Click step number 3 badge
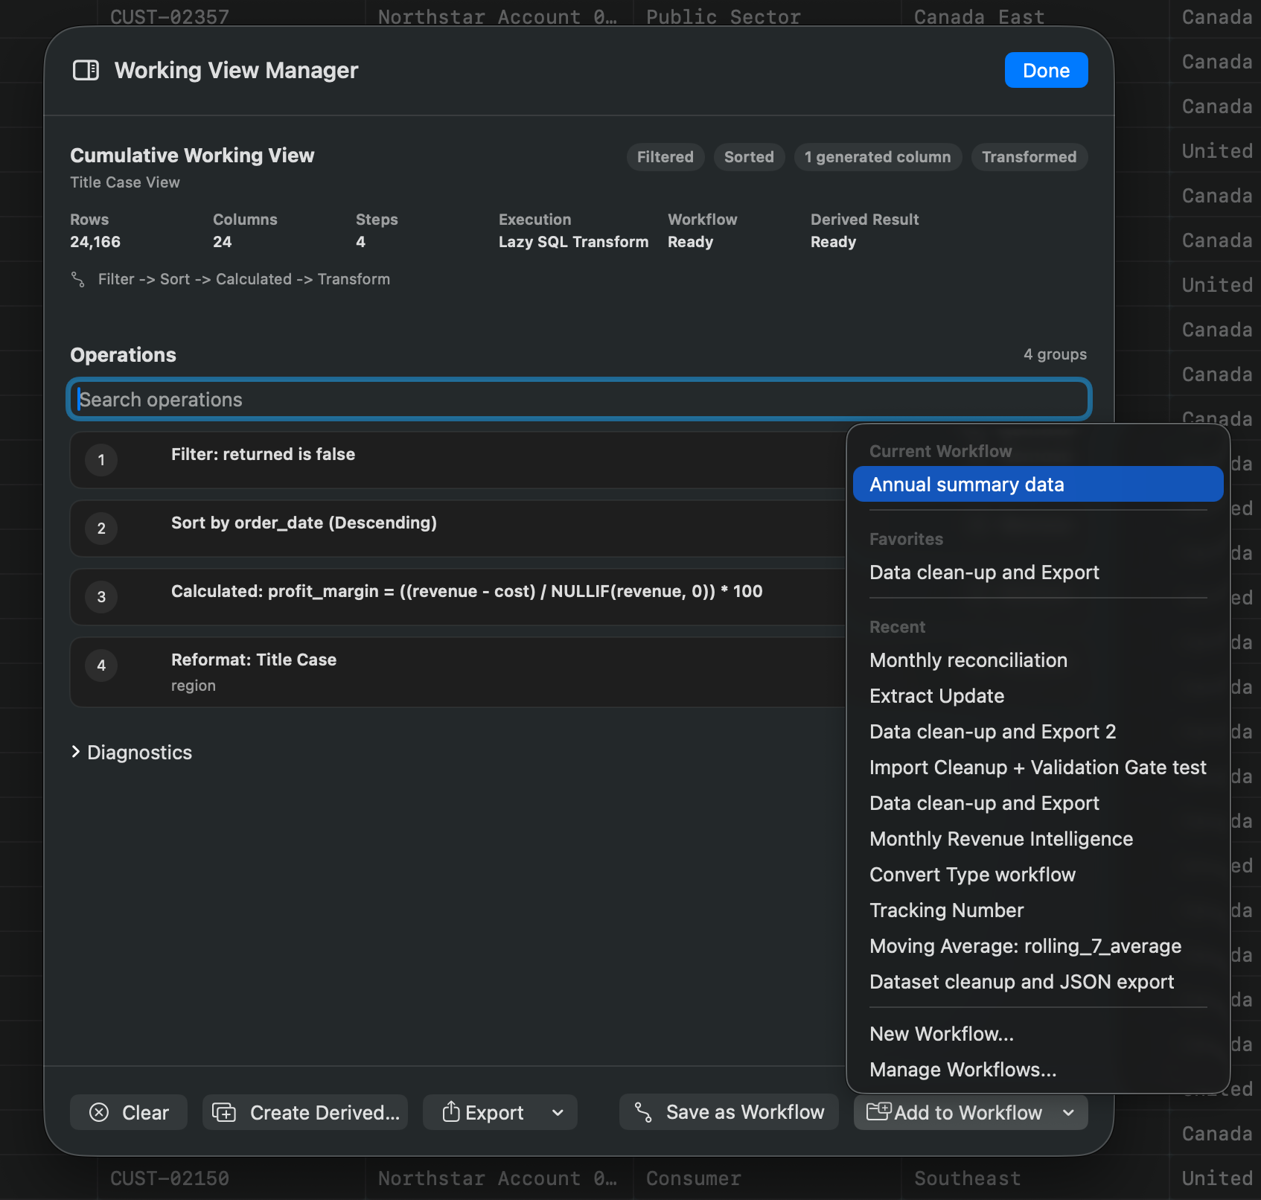This screenshot has height=1200, width=1261. tap(101, 597)
